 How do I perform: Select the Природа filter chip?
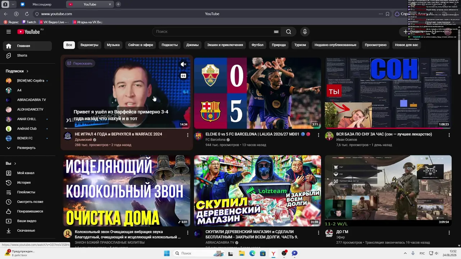pyautogui.click(x=279, y=45)
